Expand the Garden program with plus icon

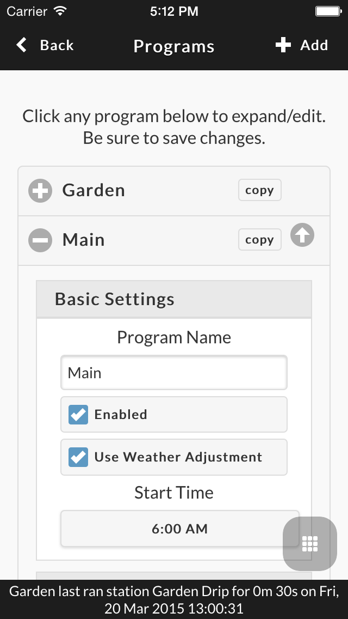click(40, 191)
